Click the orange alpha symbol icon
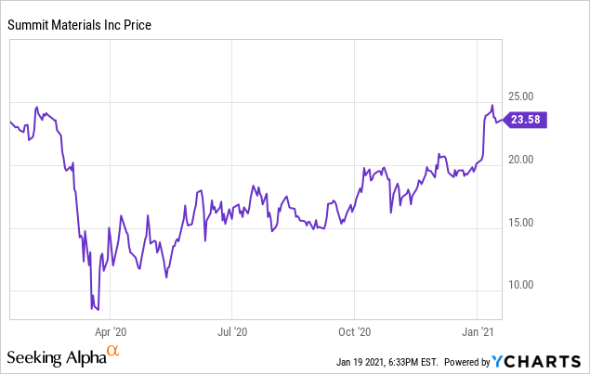The image size is (590, 374). (112, 350)
